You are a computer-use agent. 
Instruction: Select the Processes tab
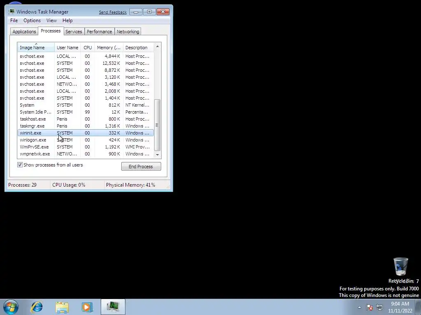51,31
